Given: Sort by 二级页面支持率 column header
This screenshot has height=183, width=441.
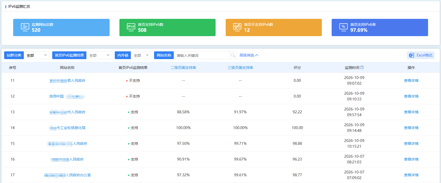Looking at the screenshot, I should click(x=183, y=68).
